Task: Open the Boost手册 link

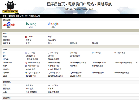Action: click(96, 53)
